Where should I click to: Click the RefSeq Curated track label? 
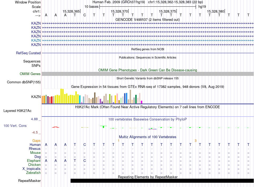(x=28, y=53)
